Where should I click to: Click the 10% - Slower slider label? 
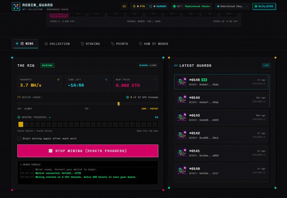tap(24, 109)
